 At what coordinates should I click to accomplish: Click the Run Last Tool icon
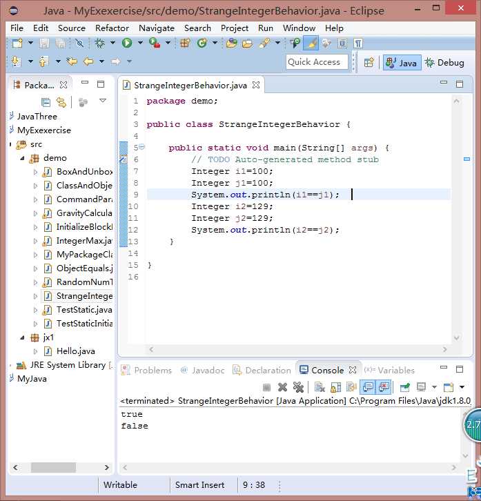tap(155, 43)
